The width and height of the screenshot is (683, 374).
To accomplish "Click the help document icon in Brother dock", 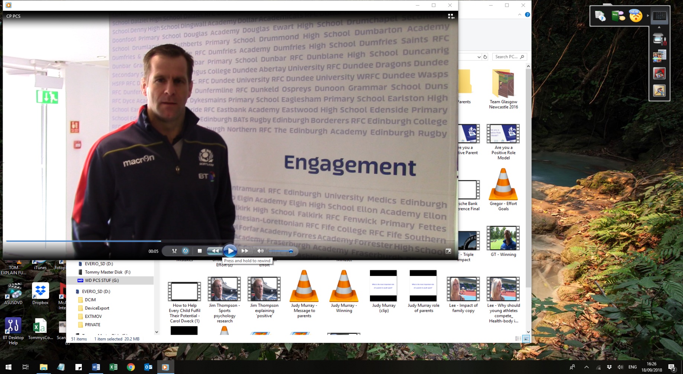I will (x=600, y=16).
